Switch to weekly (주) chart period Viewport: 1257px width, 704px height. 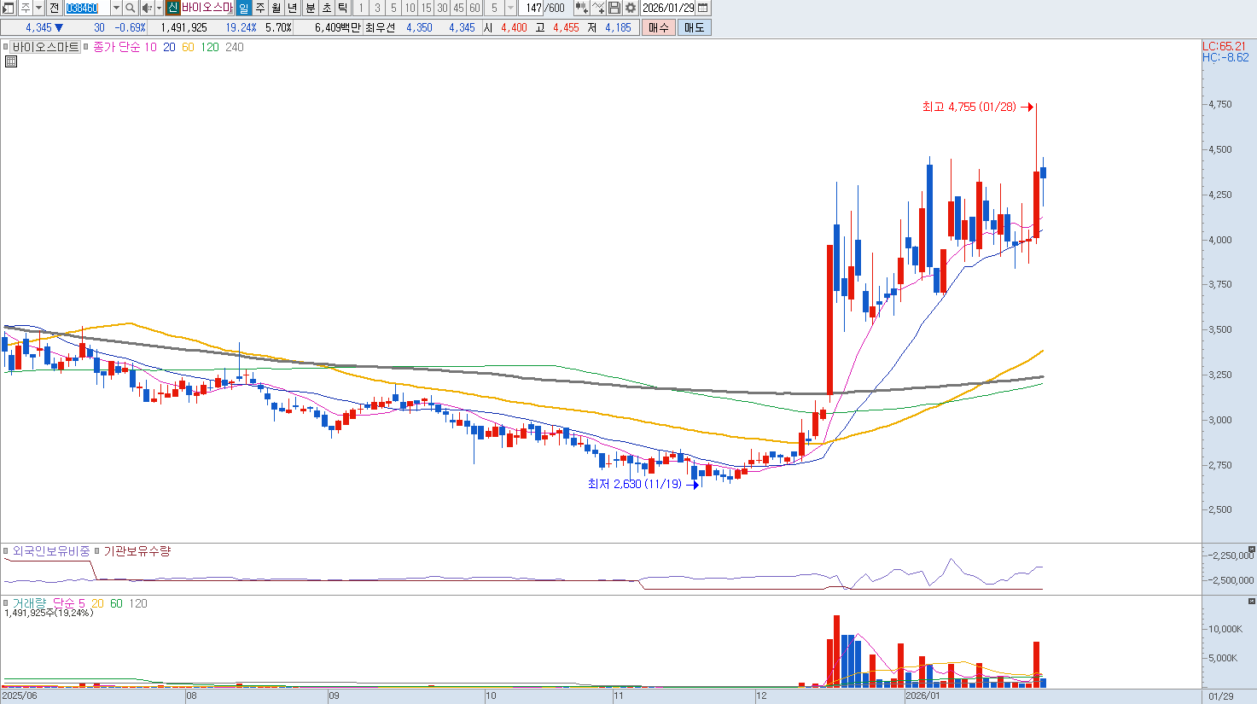point(260,8)
